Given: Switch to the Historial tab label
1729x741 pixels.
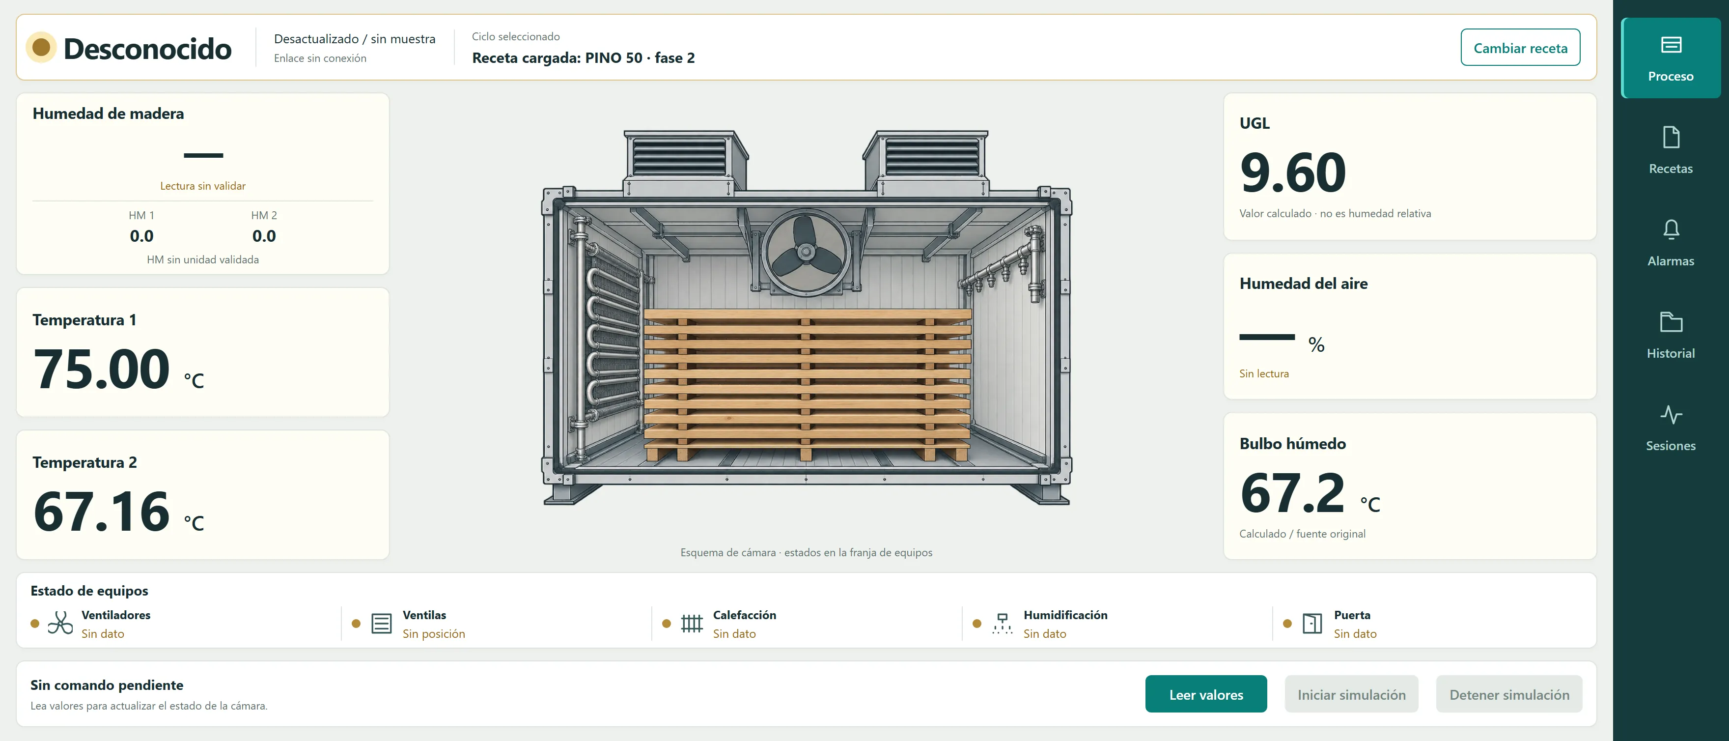Looking at the screenshot, I should pos(1671,353).
